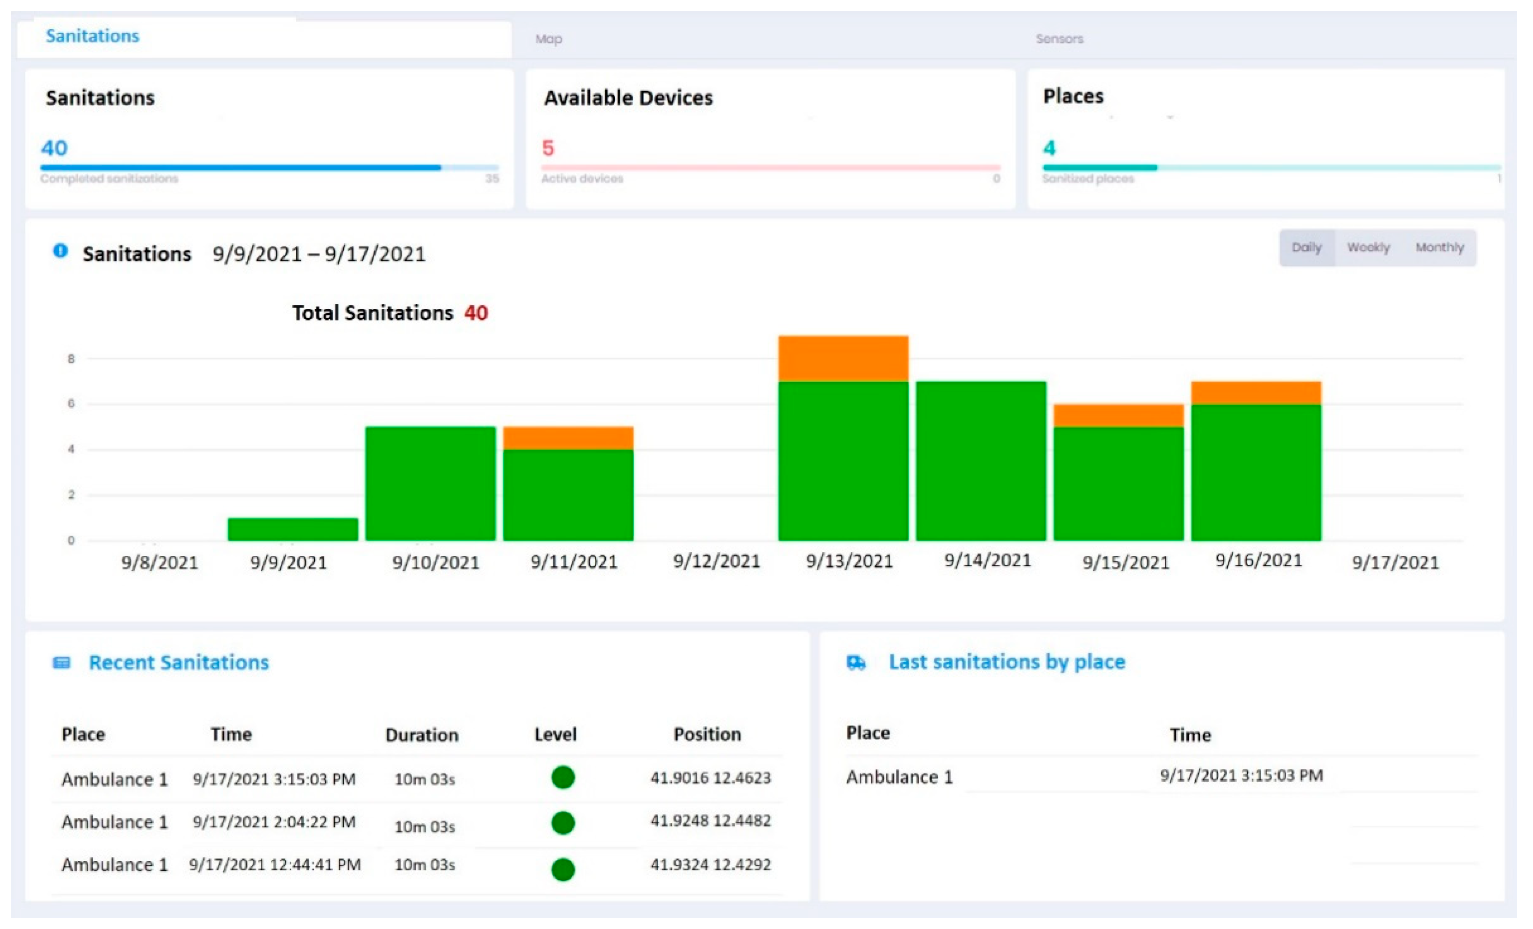Switch chart to Monthly view
This screenshot has height=929, width=1533.
(1439, 248)
